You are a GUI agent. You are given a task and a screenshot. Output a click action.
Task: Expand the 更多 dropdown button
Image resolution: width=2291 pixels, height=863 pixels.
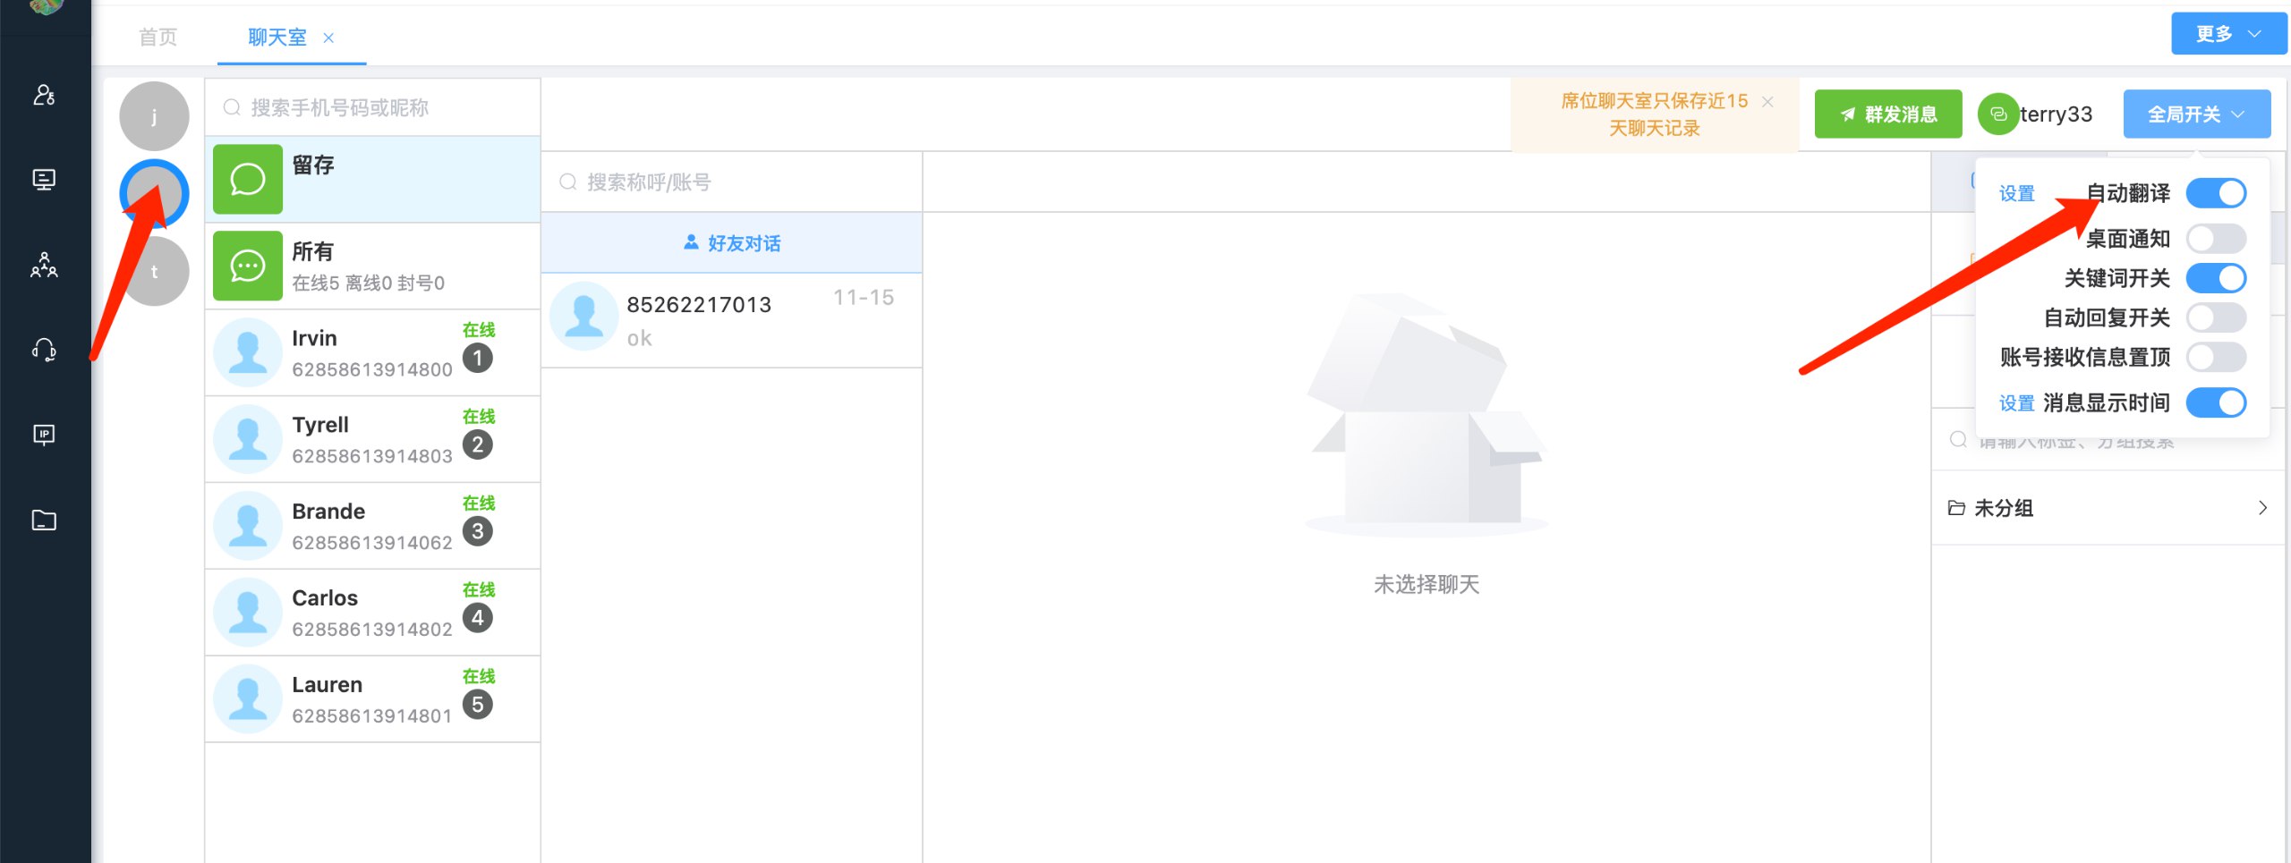[x=2227, y=34]
